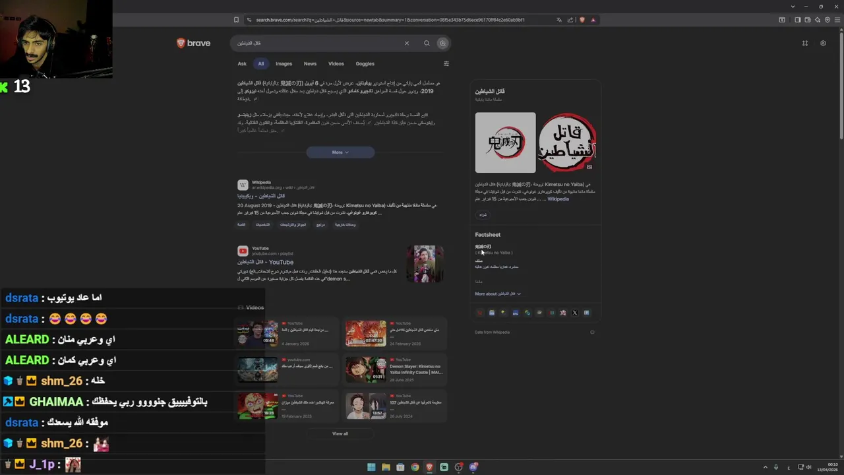Viewport: 844px width, 475px height.
Task: Click the Brave logo on search page
Action: point(193,43)
